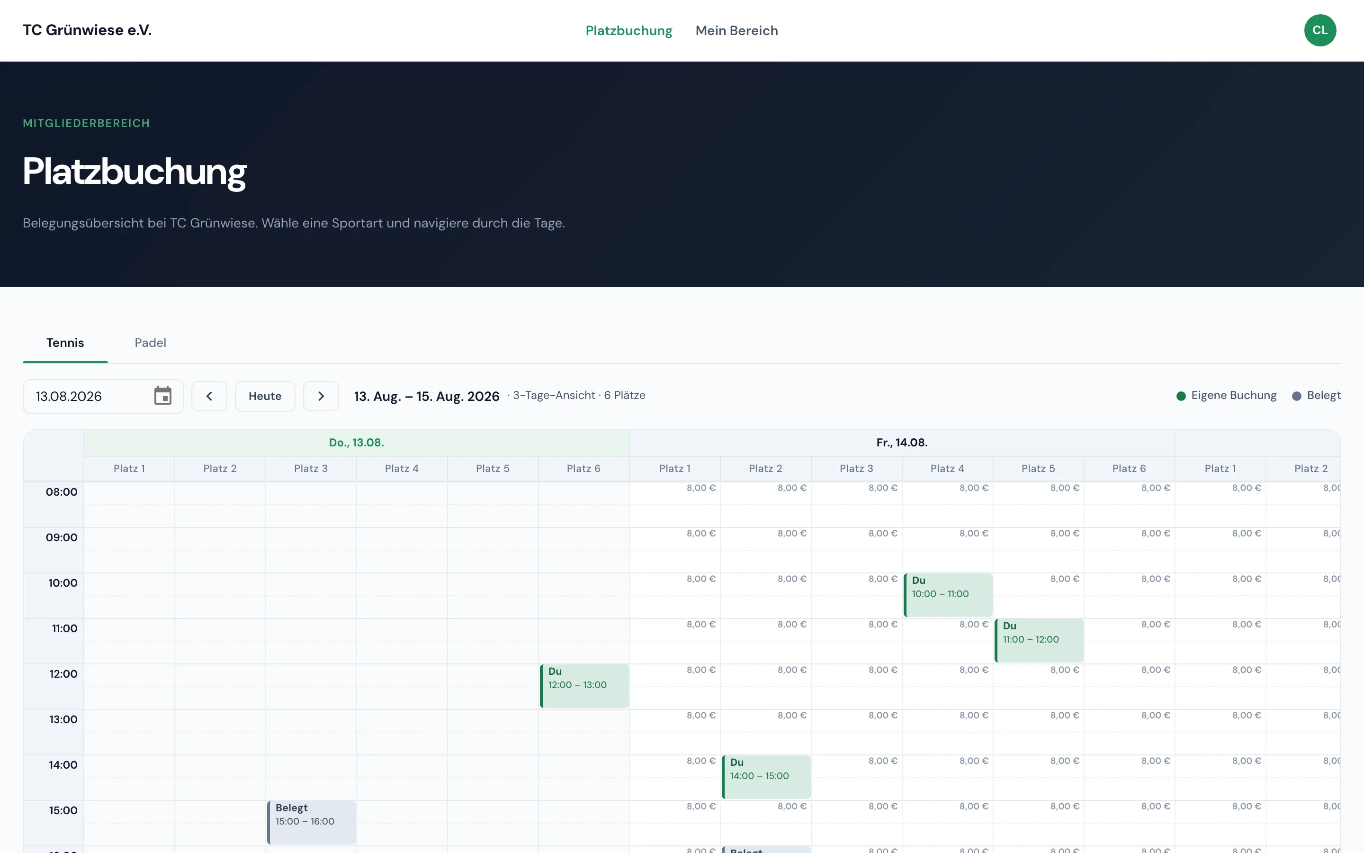The width and height of the screenshot is (1364, 853).
Task: Select the Tennis tab
Action: click(65, 343)
